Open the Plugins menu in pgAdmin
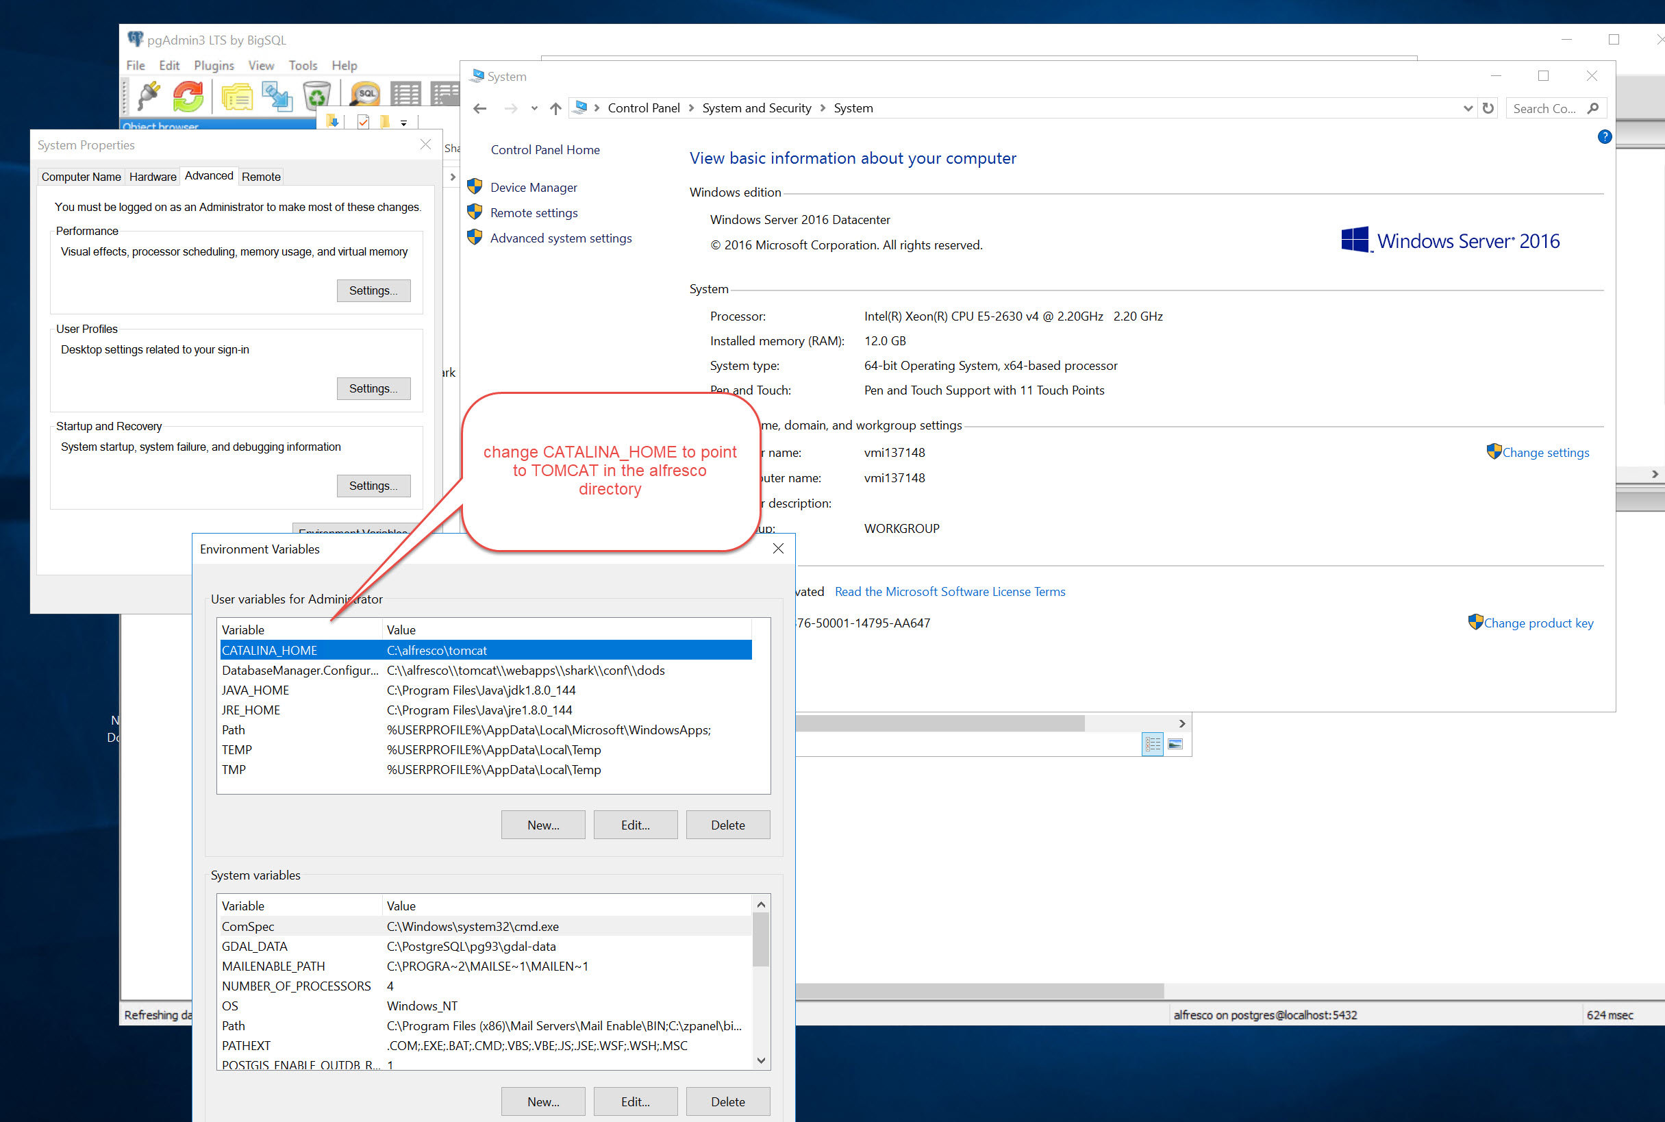Screen dimensions: 1665x1122 pyautogui.click(x=213, y=65)
